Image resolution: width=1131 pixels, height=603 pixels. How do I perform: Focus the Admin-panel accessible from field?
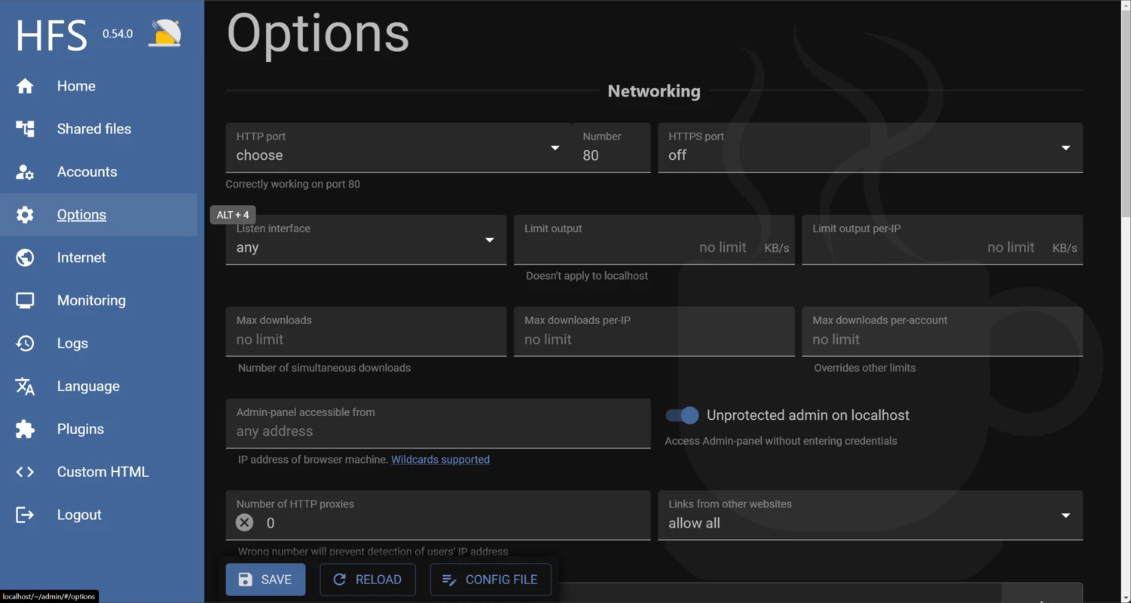438,424
